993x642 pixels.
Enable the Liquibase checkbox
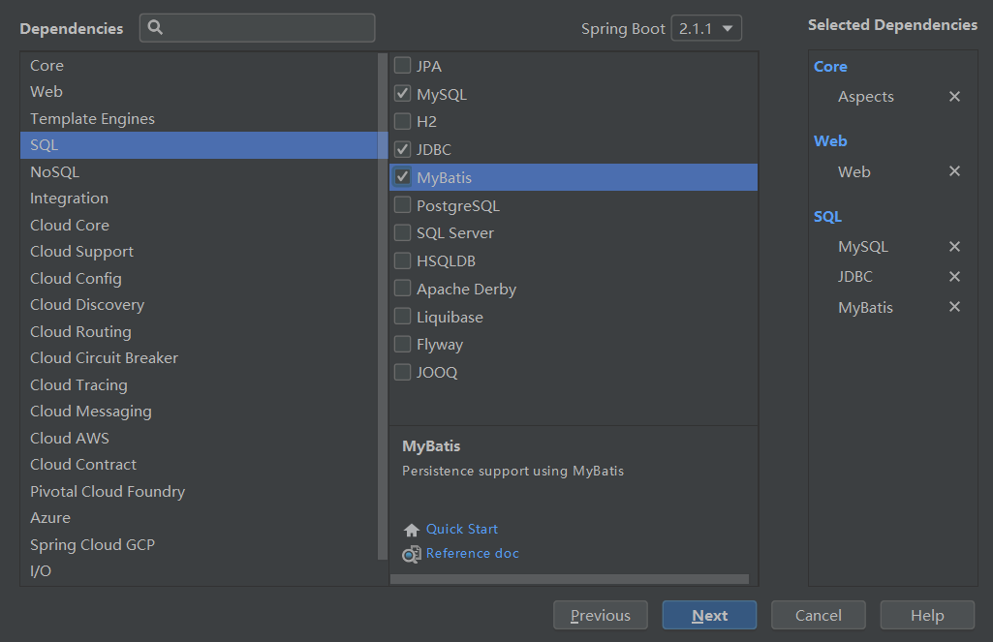(402, 316)
